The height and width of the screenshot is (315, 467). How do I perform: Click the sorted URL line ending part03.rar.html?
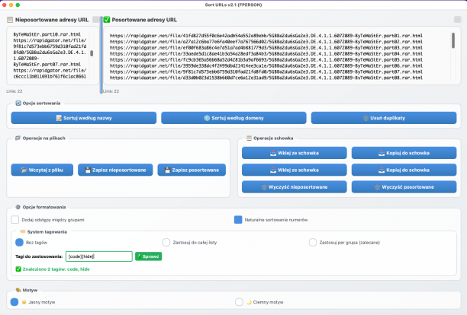pyautogui.click(x=266, y=47)
